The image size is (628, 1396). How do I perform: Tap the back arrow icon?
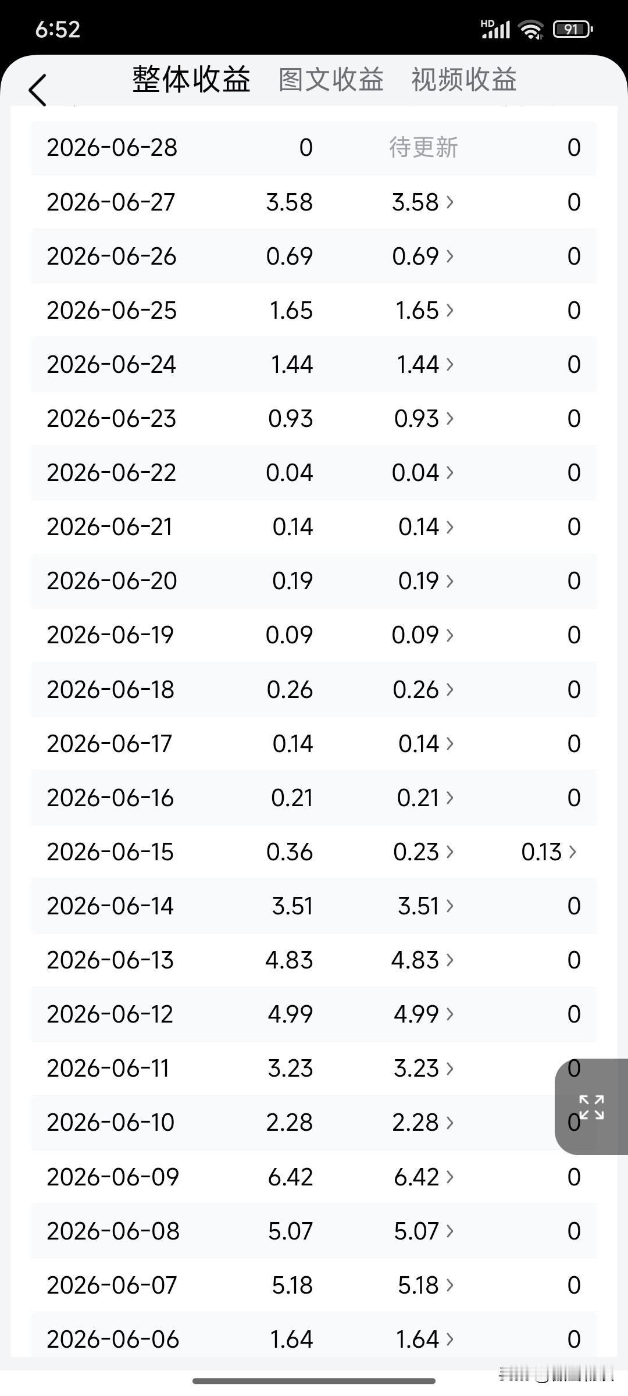coord(37,90)
